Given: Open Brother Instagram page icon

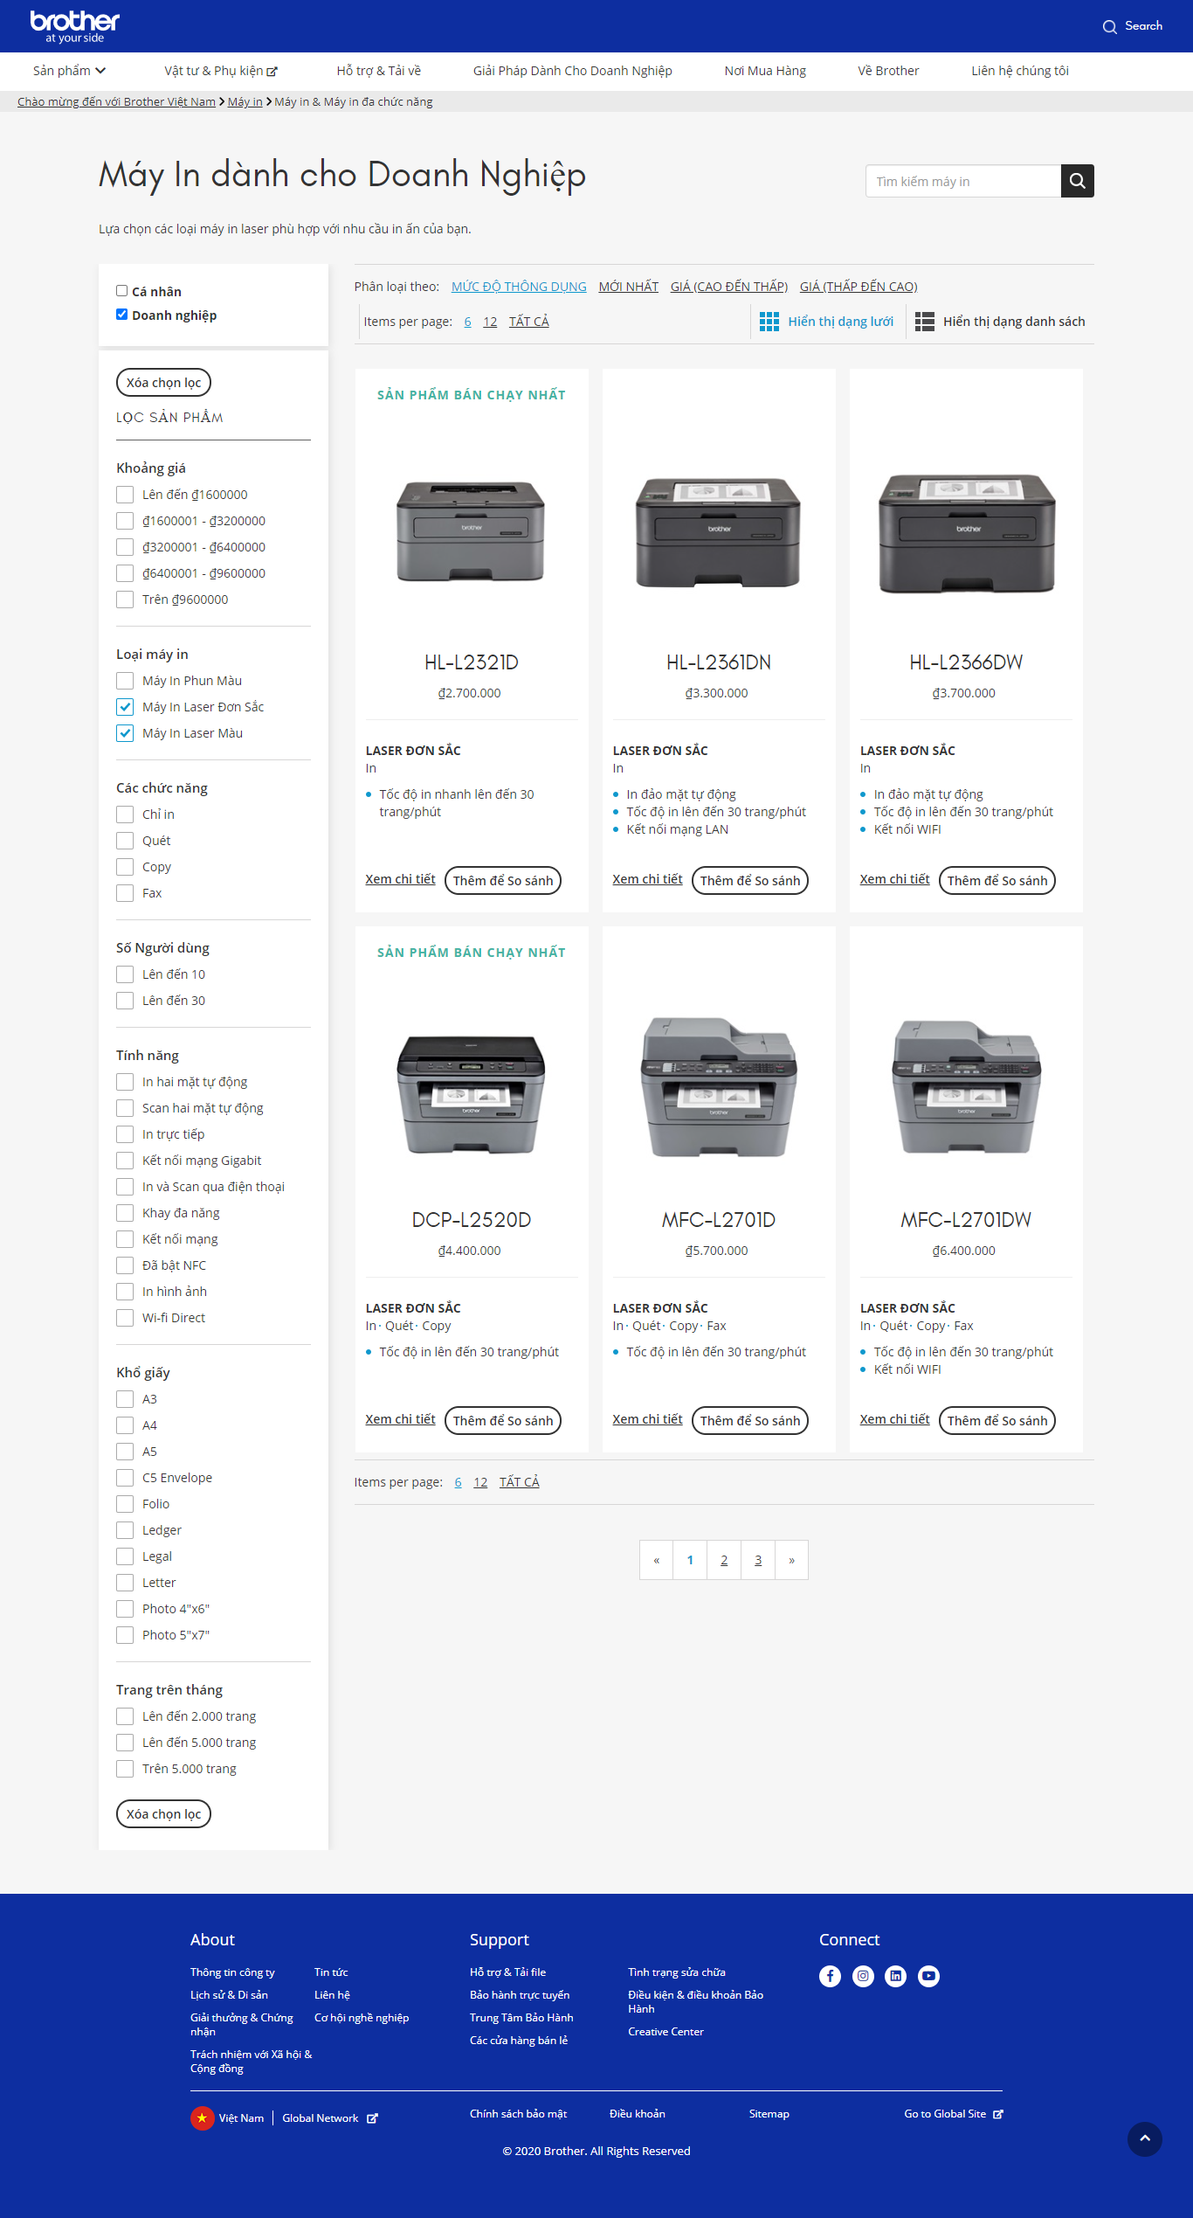Looking at the screenshot, I should point(863,1976).
